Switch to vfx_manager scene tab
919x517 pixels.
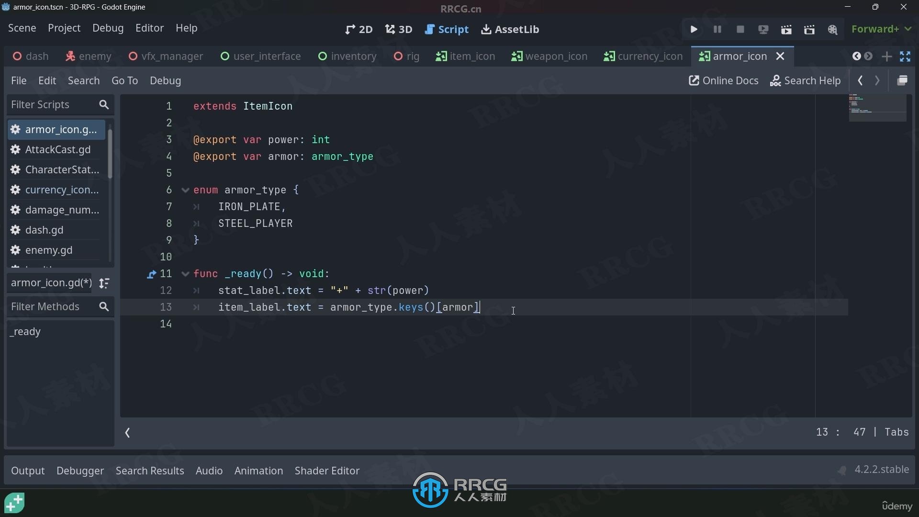(x=166, y=56)
